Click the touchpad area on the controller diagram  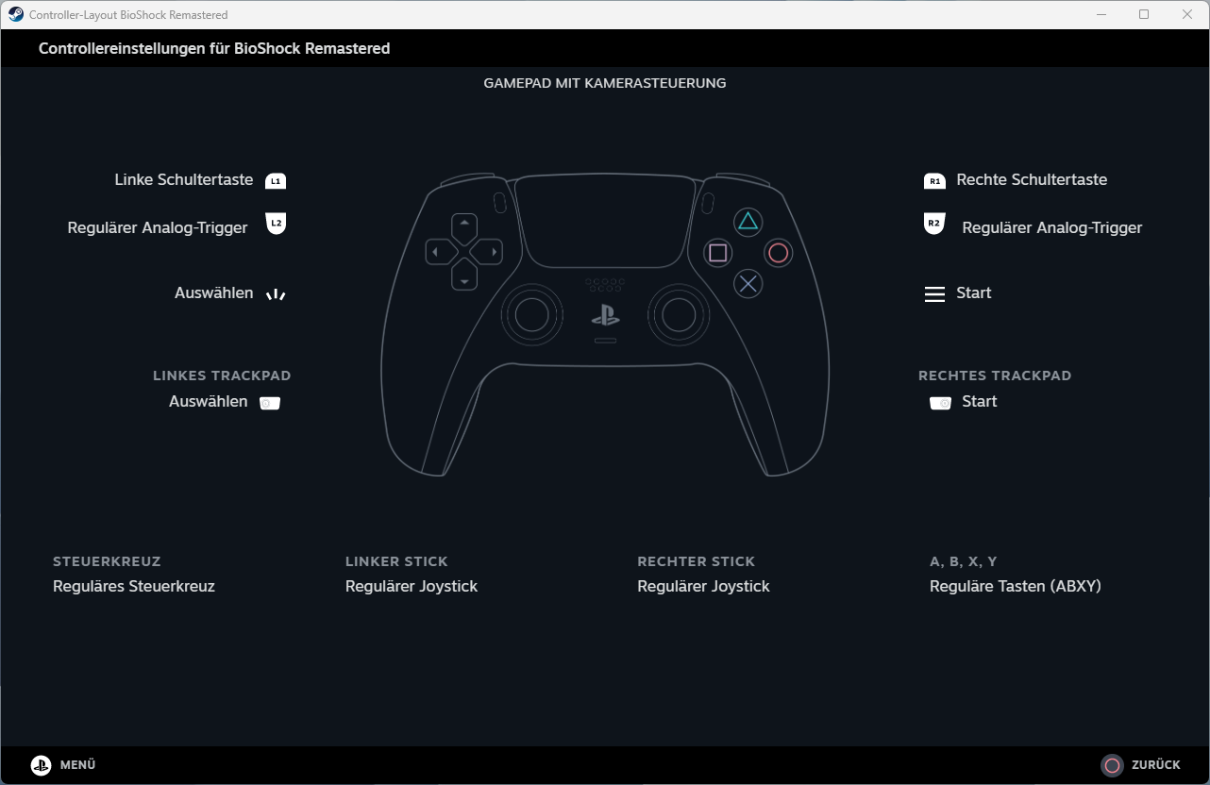pos(605,222)
